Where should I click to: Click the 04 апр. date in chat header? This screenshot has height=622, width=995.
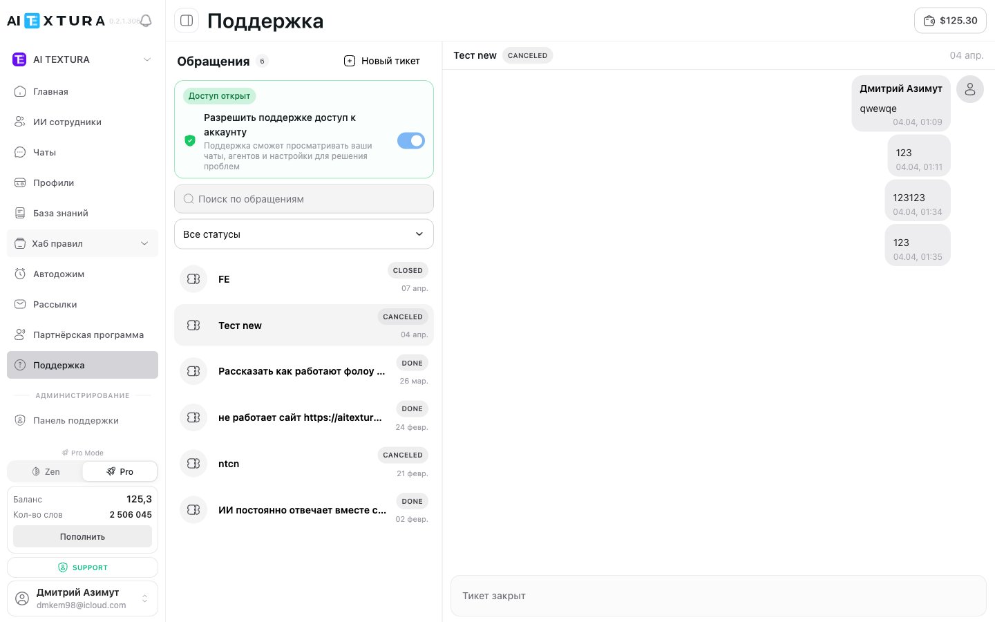click(967, 55)
